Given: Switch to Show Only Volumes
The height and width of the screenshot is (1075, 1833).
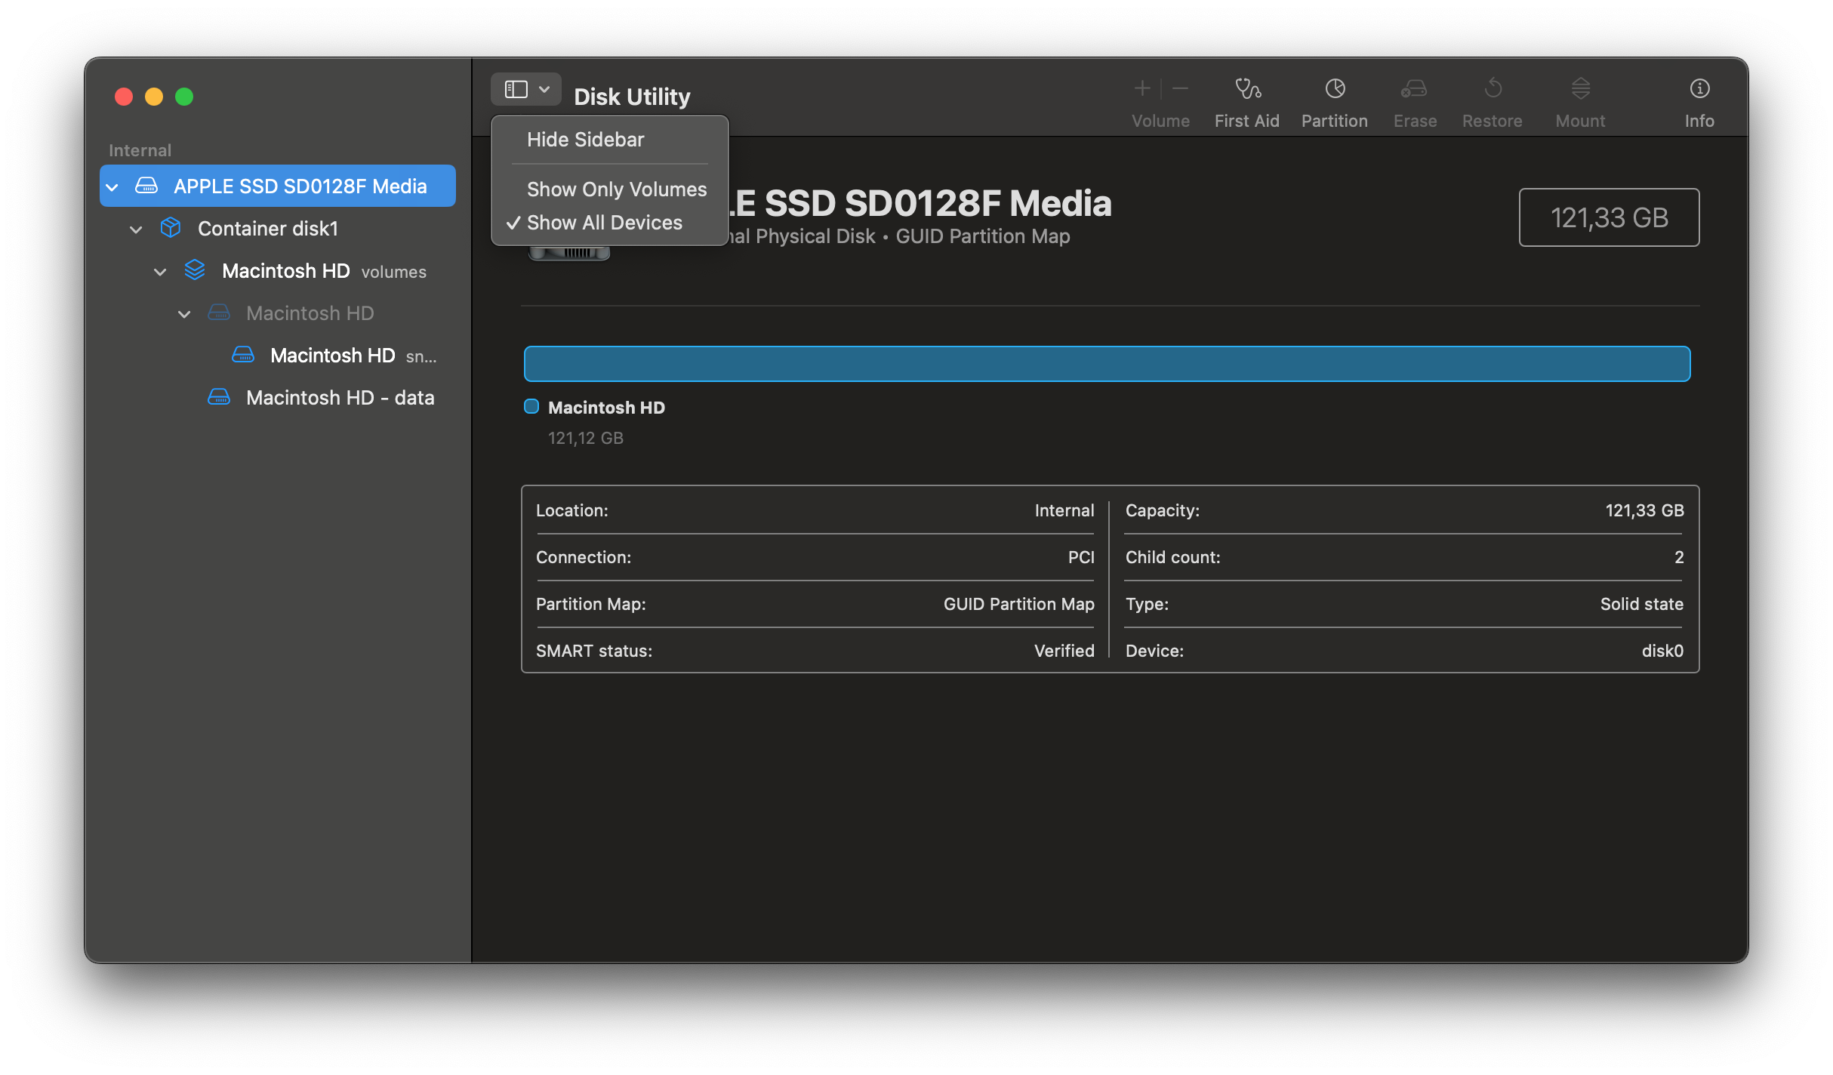Looking at the screenshot, I should point(616,189).
